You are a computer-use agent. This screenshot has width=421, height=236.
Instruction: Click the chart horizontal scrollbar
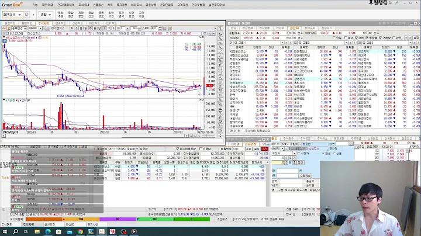tap(95, 136)
